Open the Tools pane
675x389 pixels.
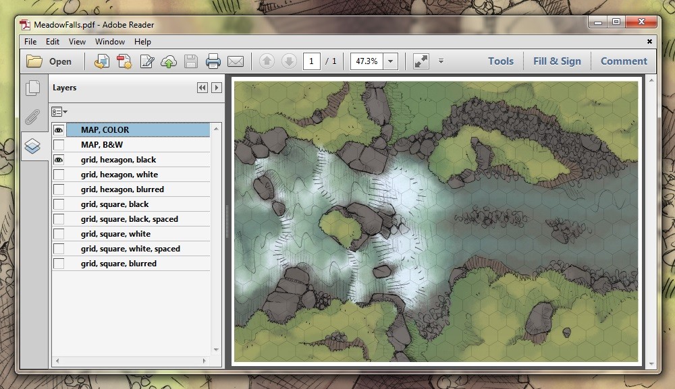point(501,61)
